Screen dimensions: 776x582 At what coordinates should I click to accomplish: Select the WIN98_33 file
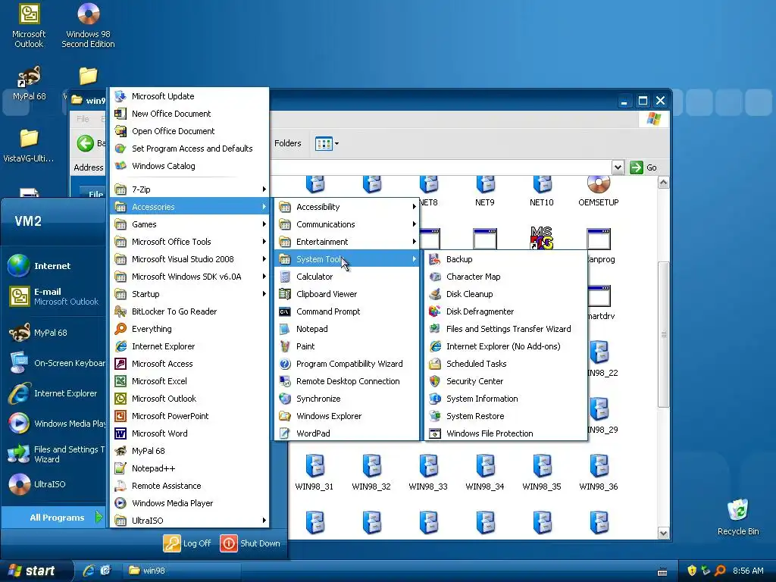[x=428, y=473]
